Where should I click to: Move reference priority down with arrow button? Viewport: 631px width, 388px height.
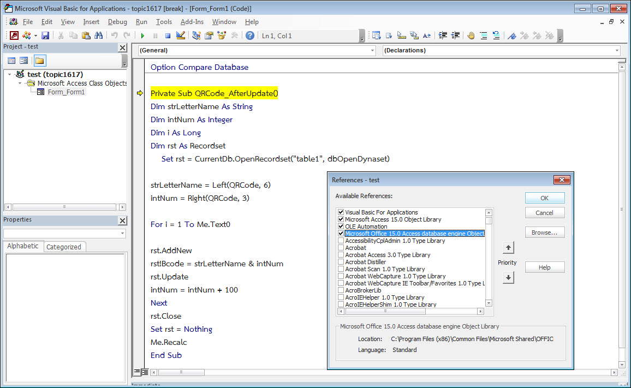click(x=508, y=277)
